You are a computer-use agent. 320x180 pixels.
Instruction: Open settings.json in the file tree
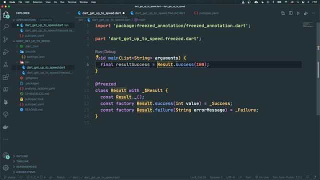coord(35,57)
